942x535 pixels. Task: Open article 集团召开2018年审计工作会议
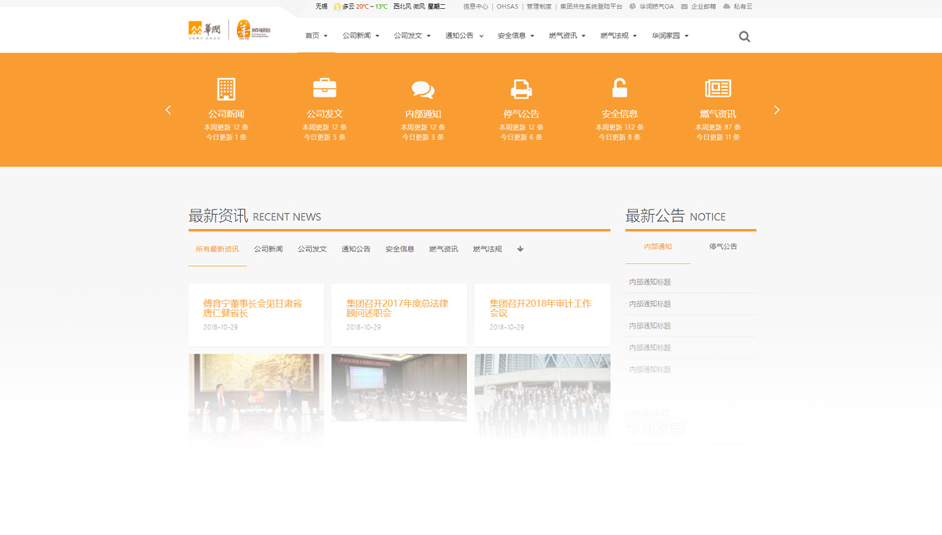click(x=540, y=308)
